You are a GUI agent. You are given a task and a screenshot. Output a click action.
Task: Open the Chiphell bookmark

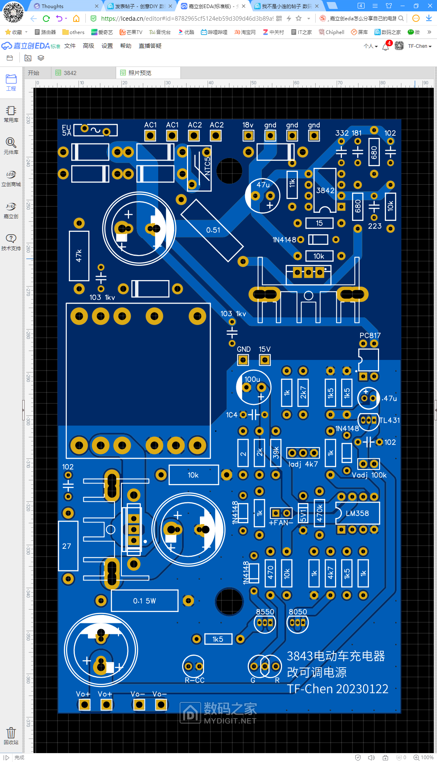331,32
